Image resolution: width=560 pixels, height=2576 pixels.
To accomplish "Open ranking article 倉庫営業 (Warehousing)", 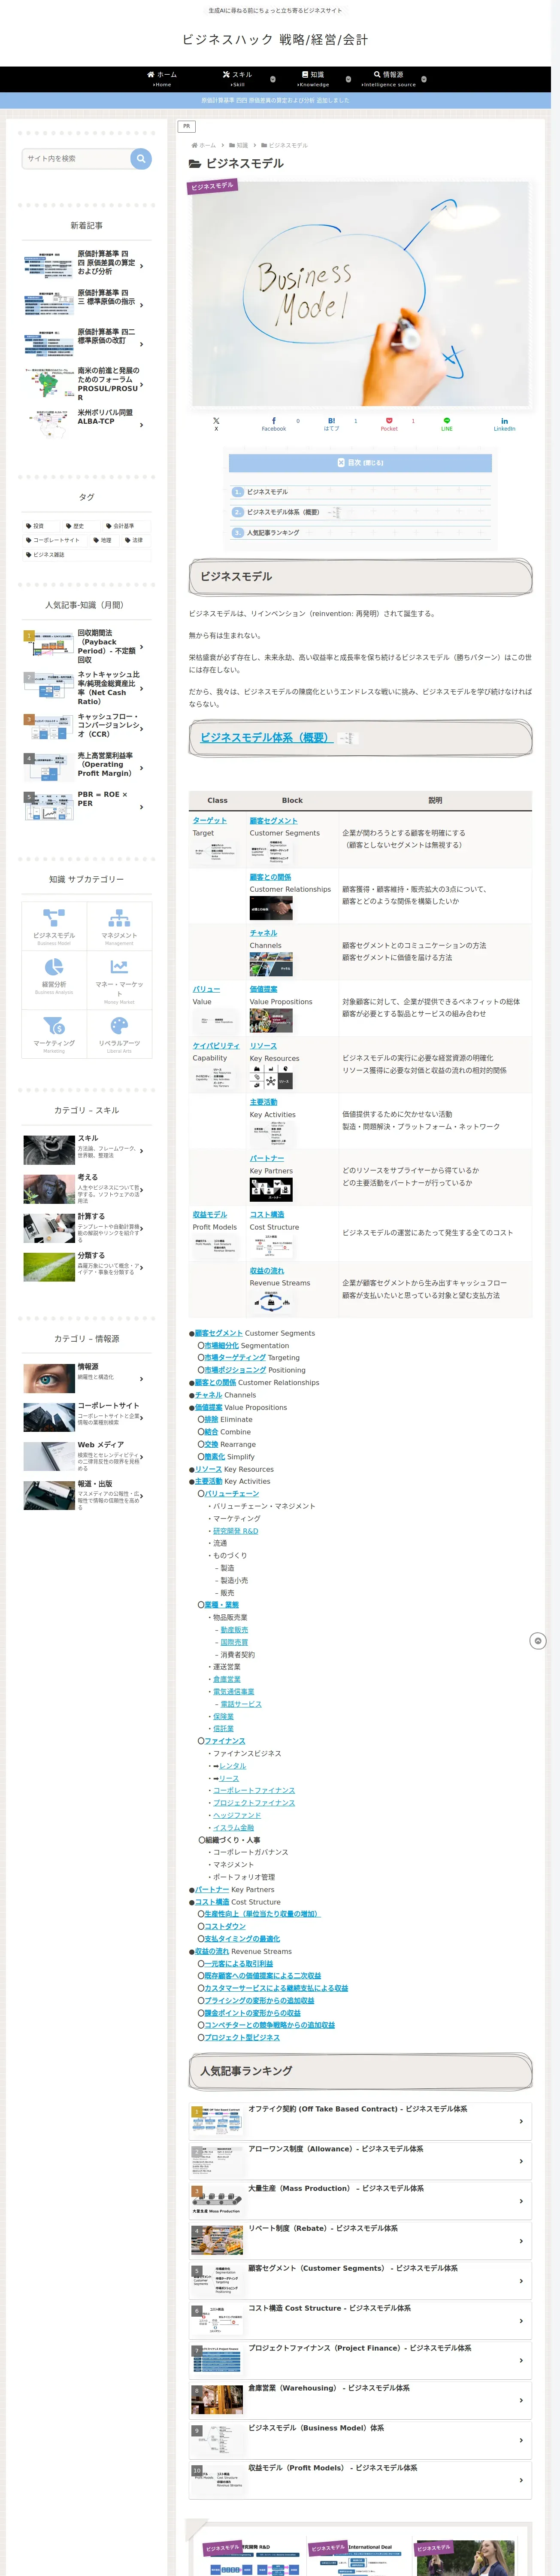I will click(360, 2400).
